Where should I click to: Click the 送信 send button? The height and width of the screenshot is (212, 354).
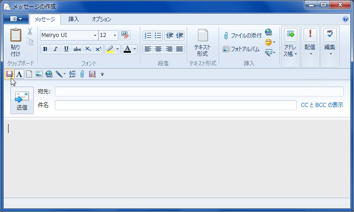pyautogui.click(x=22, y=100)
